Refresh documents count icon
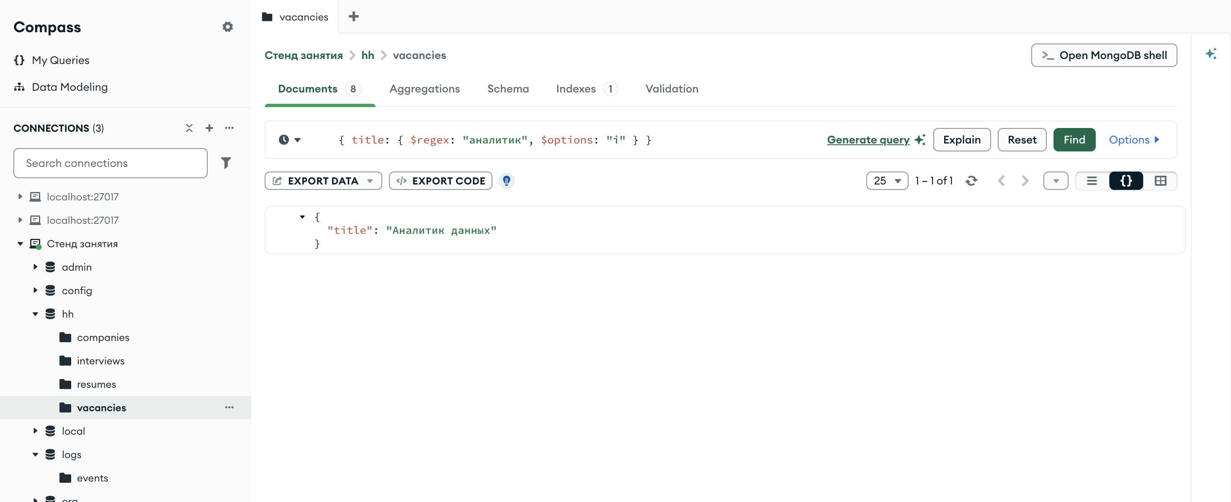 point(971,181)
